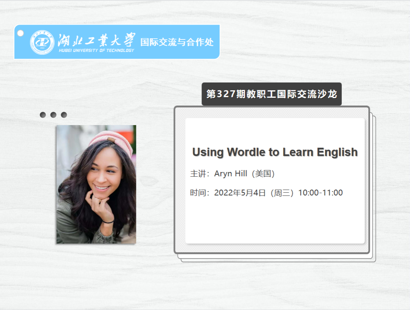The width and height of the screenshot is (410, 310).
Task: Select the middle gray dot above the photo
Action: (53, 115)
